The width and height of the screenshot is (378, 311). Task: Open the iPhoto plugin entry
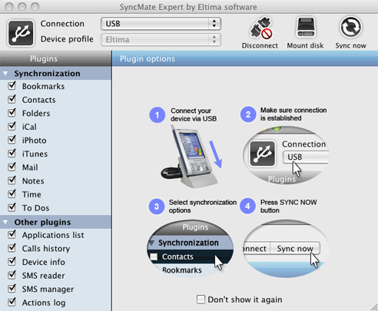click(34, 141)
